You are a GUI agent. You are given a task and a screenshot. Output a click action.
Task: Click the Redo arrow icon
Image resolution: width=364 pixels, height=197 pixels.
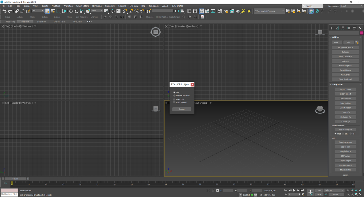point(10,11)
